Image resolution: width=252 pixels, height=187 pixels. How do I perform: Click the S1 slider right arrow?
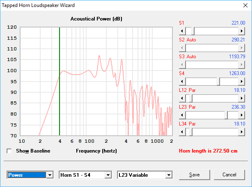tap(242, 31)
